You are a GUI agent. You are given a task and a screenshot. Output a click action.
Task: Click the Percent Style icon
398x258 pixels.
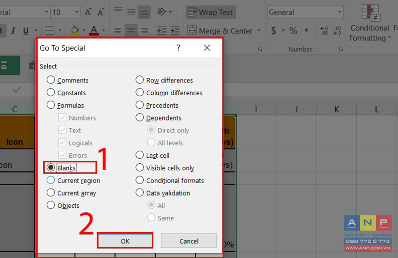click(293, 31)
